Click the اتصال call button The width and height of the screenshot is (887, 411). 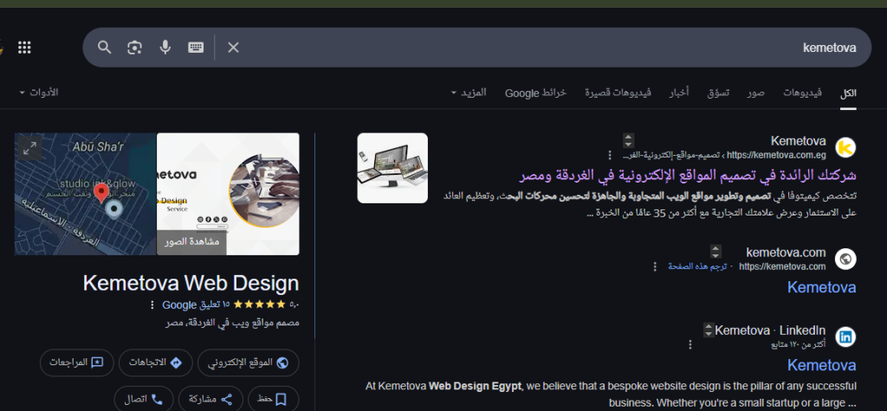144,399
